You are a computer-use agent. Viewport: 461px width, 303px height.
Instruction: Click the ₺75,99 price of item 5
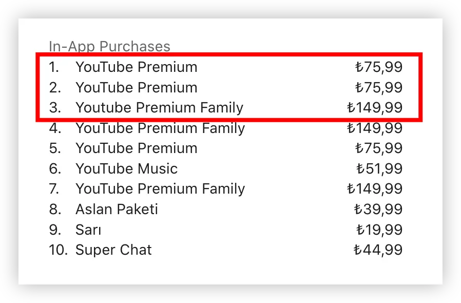click(x=379, y=148)
